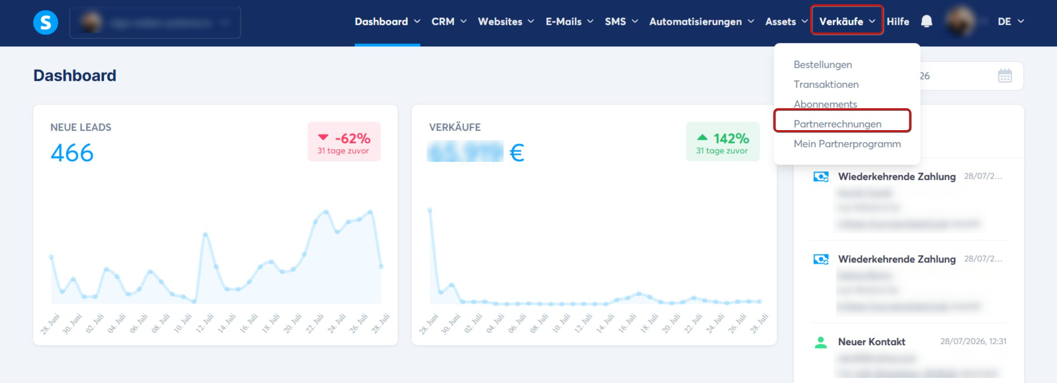Click the green Neuer Kontakt person icon
1057x383 pixels.
(x=820, y=342)
